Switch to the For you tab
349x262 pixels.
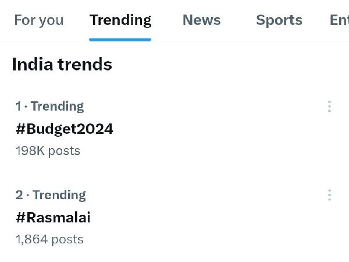[38, 20]
